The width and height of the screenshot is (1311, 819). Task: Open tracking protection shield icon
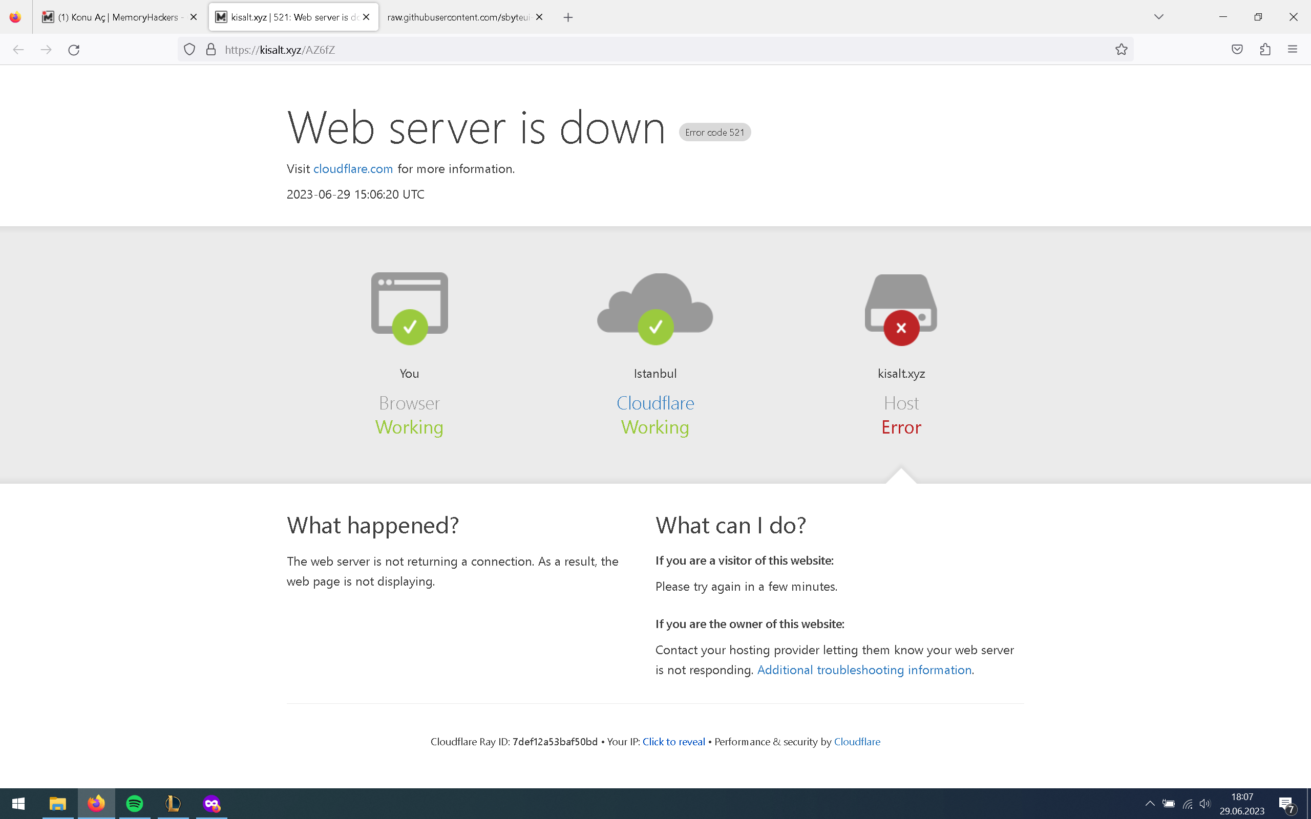click(189, 50)
